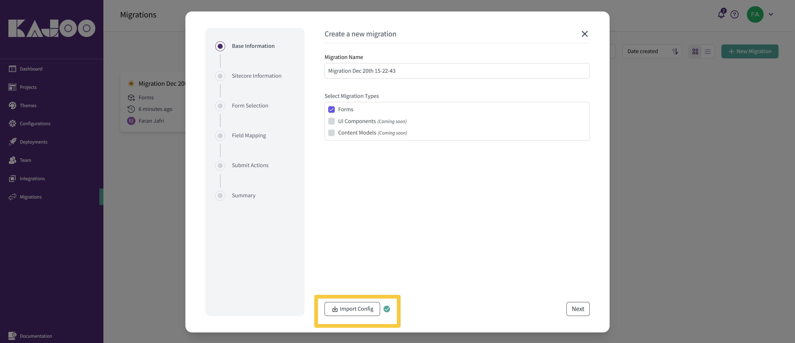Screen dimensions: 795x343
Task: Click the Import Config button
Action: [x=352, y=309]
